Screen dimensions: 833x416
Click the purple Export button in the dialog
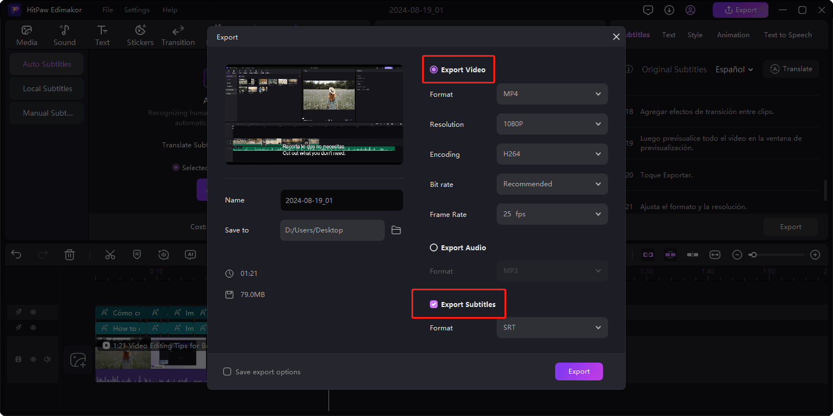tap(579, 371)
